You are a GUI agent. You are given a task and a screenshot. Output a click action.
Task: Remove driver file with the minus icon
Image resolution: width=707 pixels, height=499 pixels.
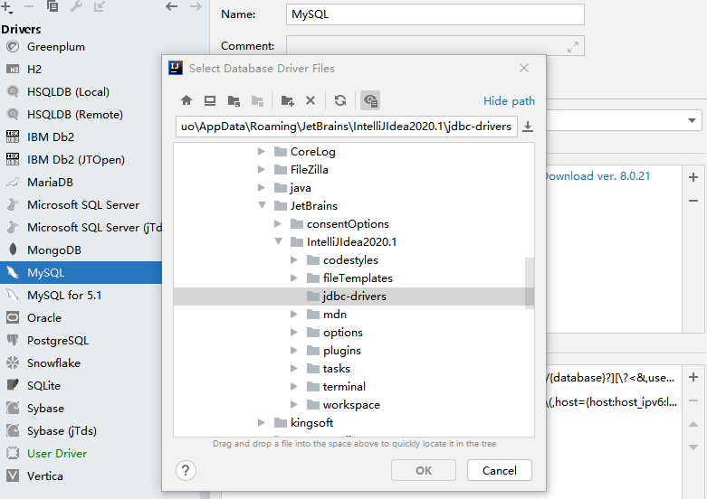pyautogui.click(x=693, y=201)
